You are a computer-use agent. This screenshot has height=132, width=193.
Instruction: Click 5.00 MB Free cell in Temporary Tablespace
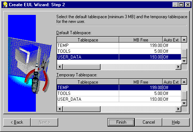141,93
